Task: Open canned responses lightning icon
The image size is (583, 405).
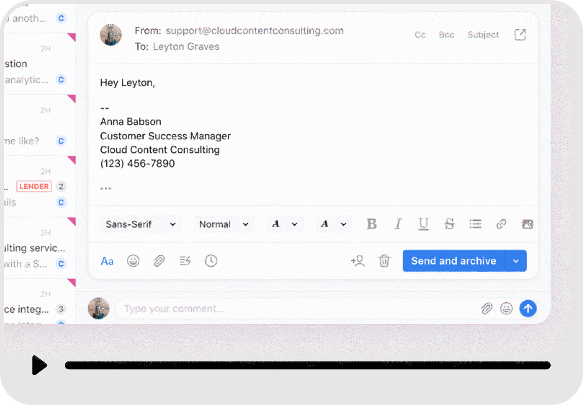Action: (185, 261)
